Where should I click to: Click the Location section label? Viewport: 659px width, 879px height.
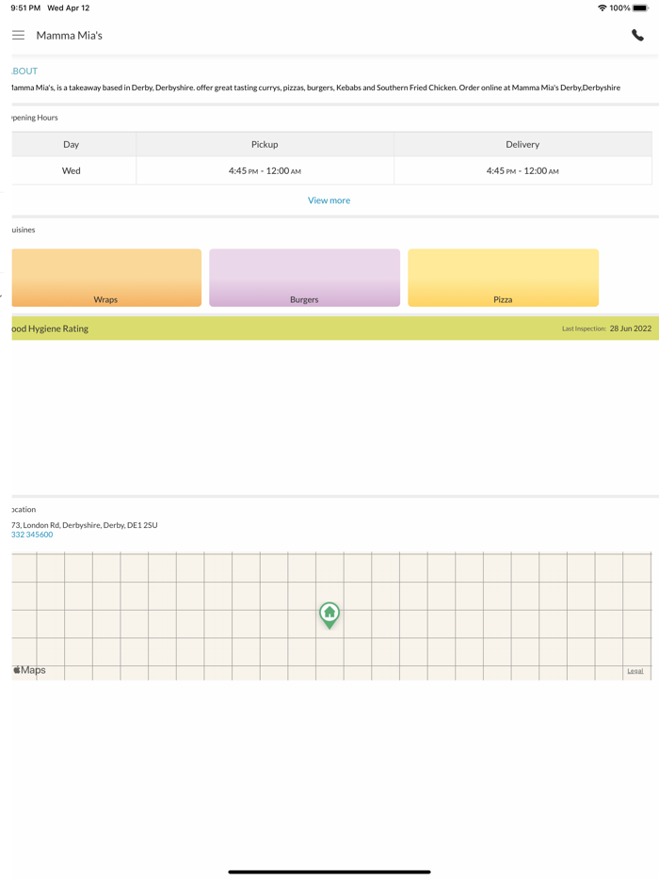(24, 509)
